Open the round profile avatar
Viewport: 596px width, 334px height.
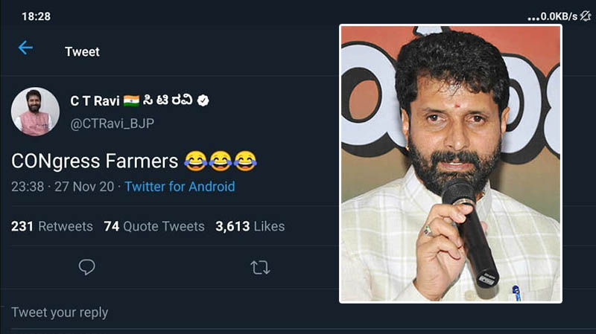click(x=35, y=112)
